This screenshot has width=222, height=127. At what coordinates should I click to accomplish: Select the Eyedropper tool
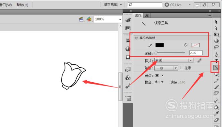click(x=216, y=114)
